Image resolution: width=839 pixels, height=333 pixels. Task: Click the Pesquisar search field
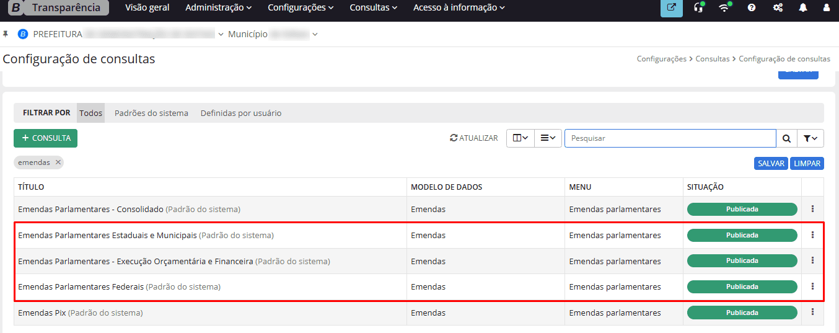669,138
